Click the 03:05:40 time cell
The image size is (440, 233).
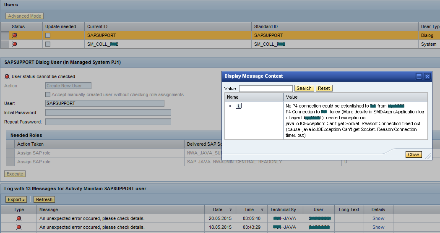coord(252,218)
